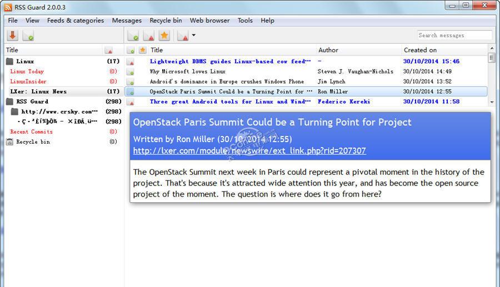Viewport: 500px width, 287px height.
Task: Open message 'Why Microsoft loves Linux'
Action: click(x=188, y=72)
